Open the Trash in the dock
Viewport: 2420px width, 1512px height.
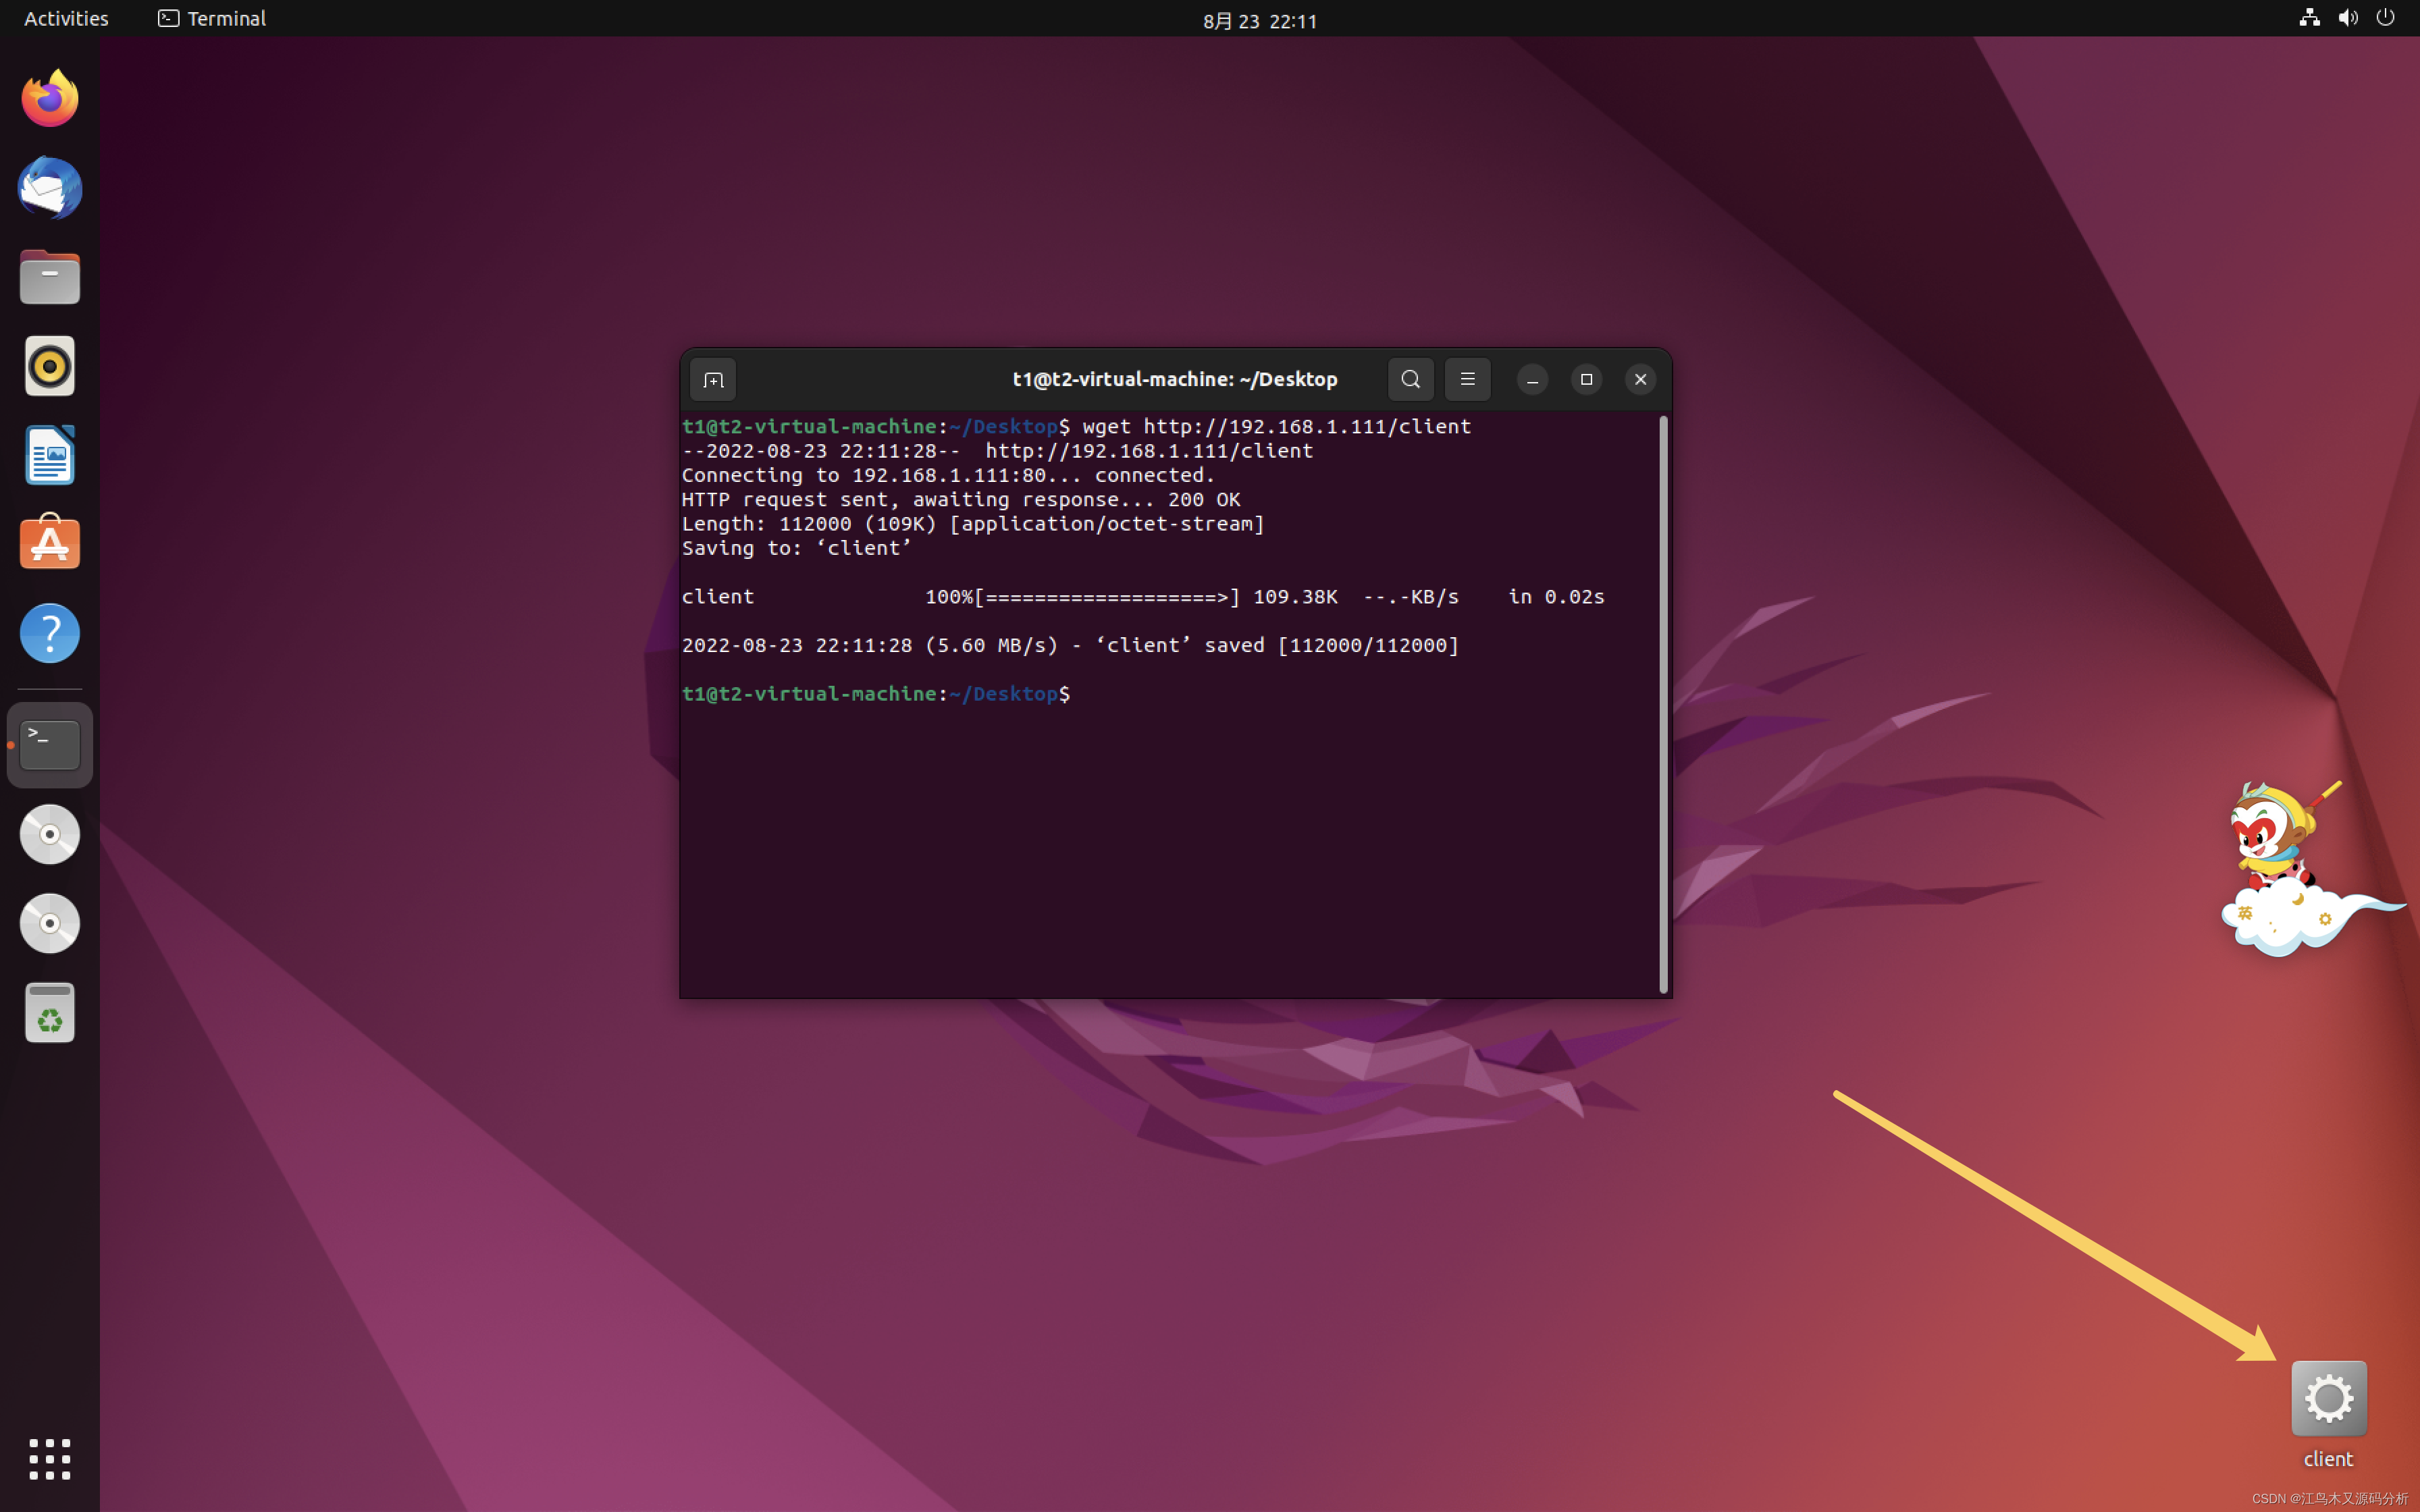tap(50, 1013)
